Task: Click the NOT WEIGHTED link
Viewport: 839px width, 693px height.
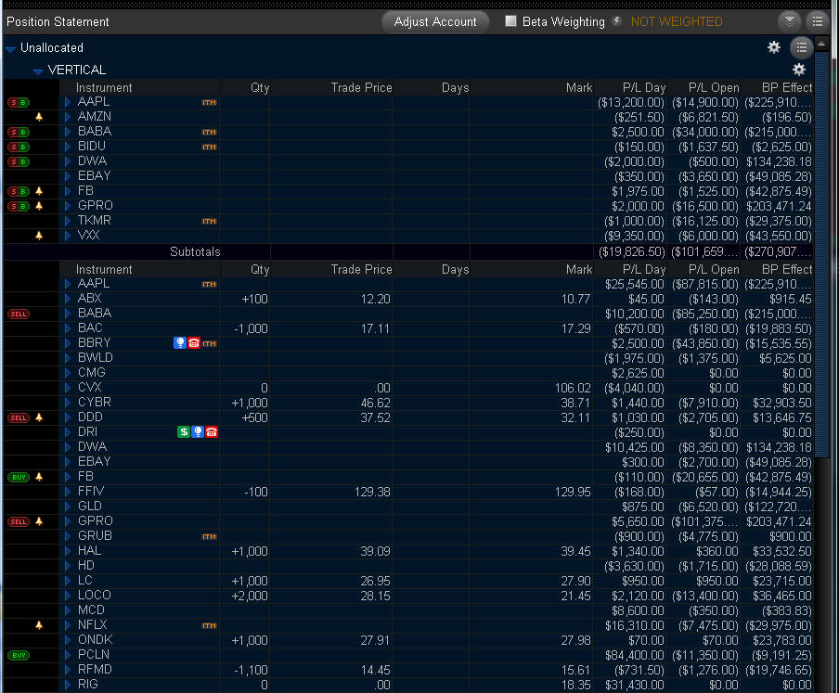Action: click(x=677, y=21)
